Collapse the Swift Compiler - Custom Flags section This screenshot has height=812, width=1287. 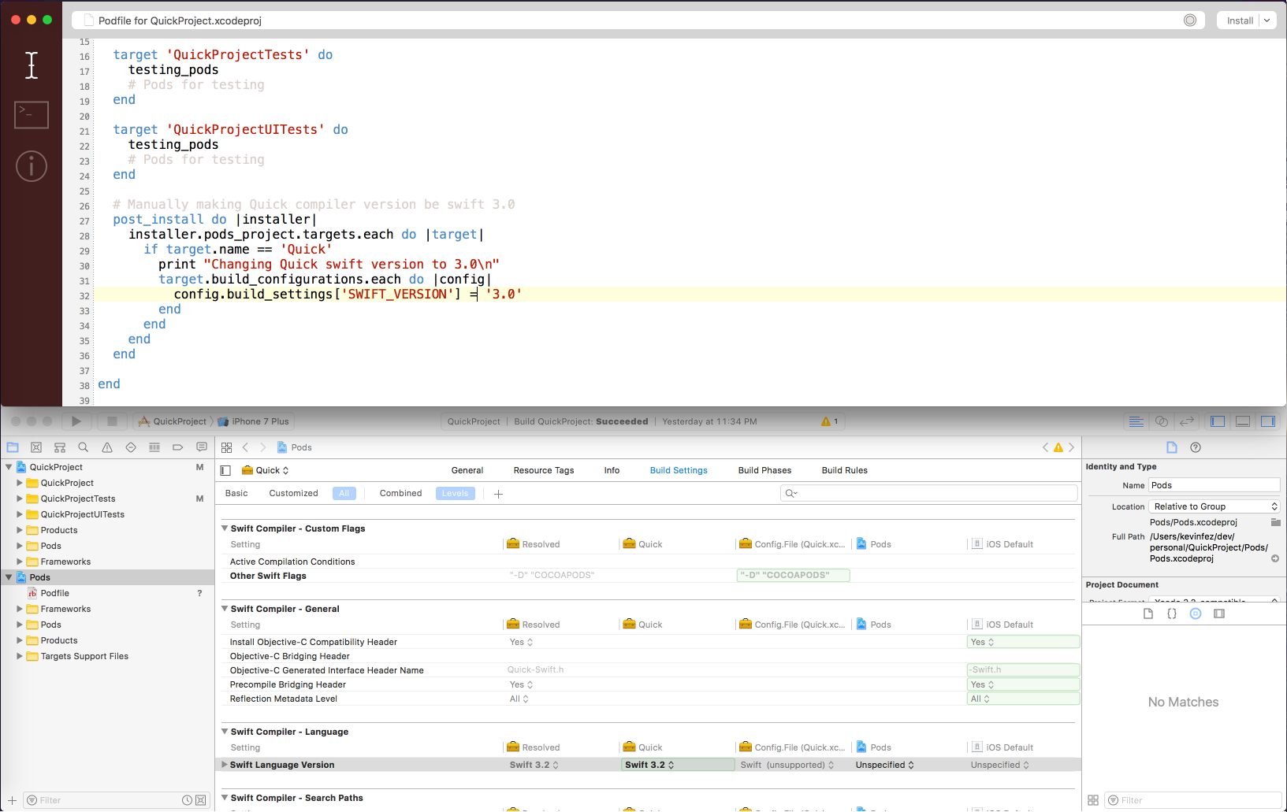(225, 528)
